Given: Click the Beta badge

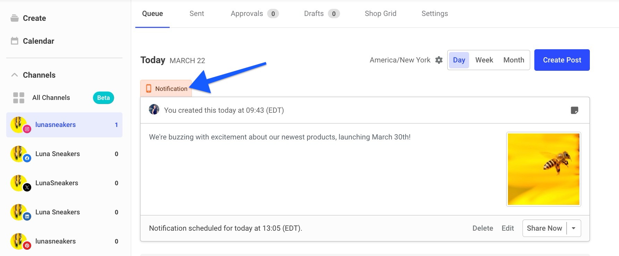Looking at the screenshot, I should (x=103, y=98).
